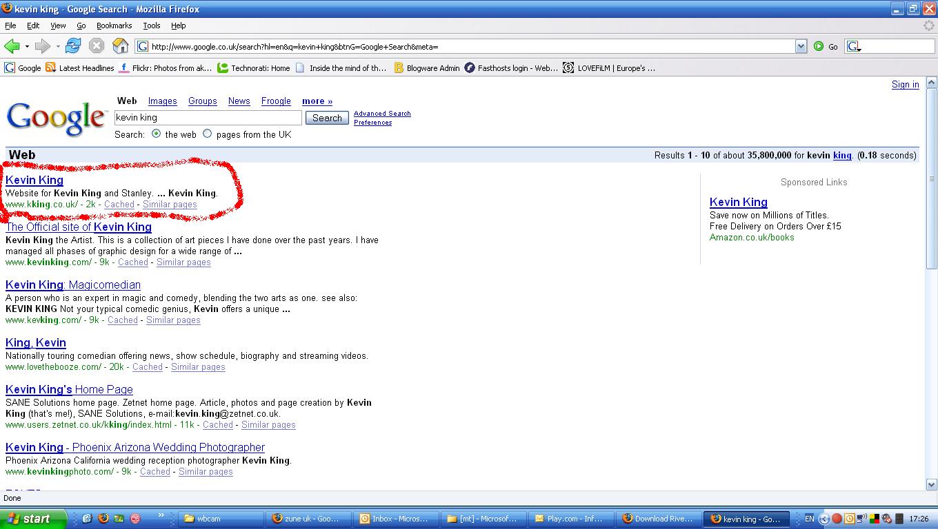938x529 pixels.
Task: Go back with the green Back arrow
Action: (x=12, y=46)
